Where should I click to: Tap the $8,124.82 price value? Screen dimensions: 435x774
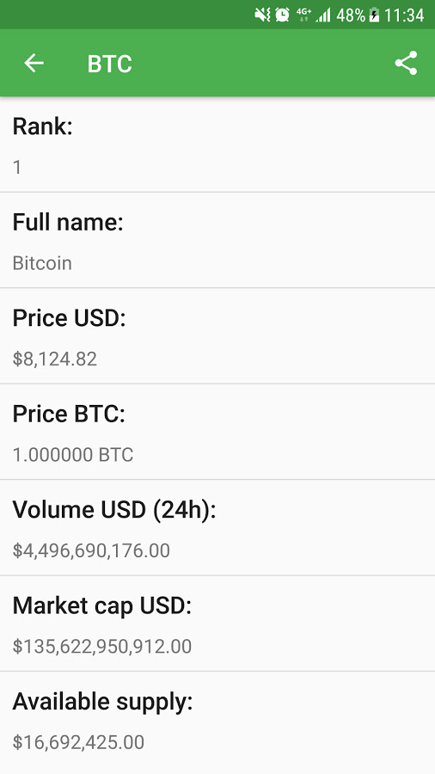click(x=55, y=359)
